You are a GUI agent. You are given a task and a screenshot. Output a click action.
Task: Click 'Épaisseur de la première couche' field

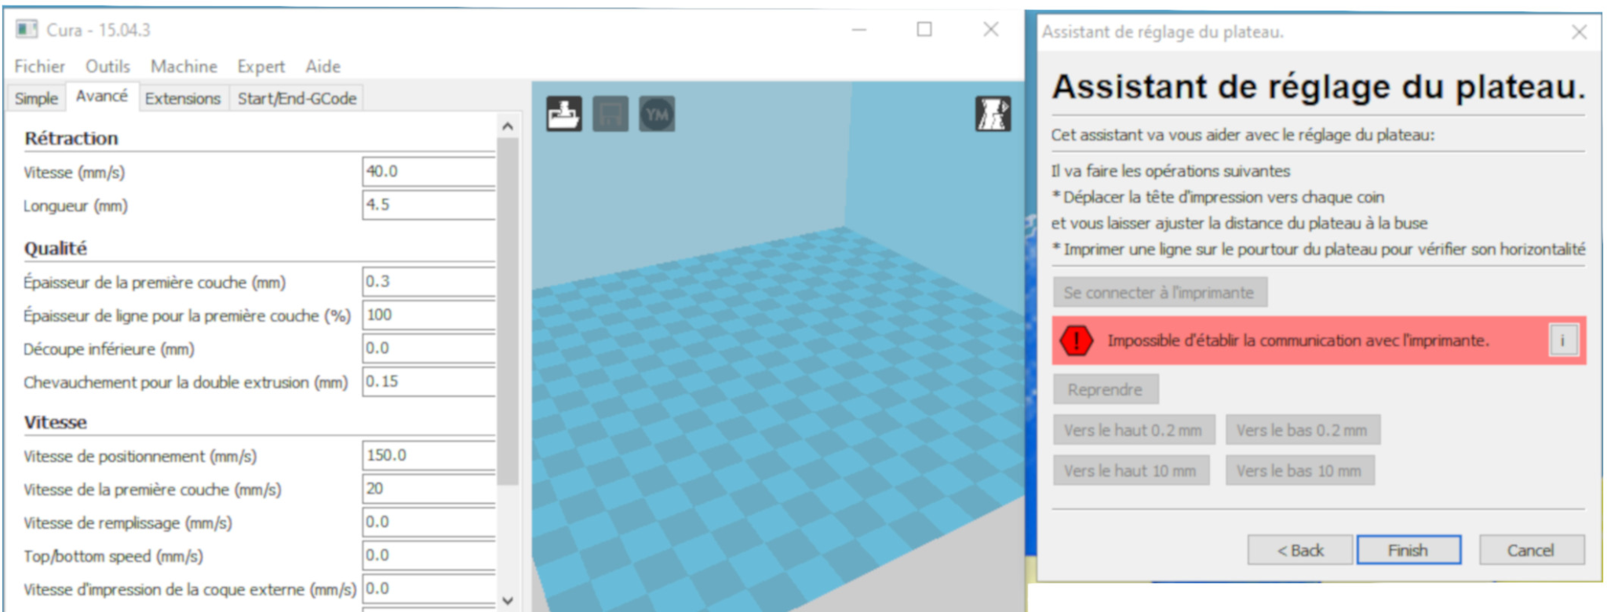click(x=428, y=282)
